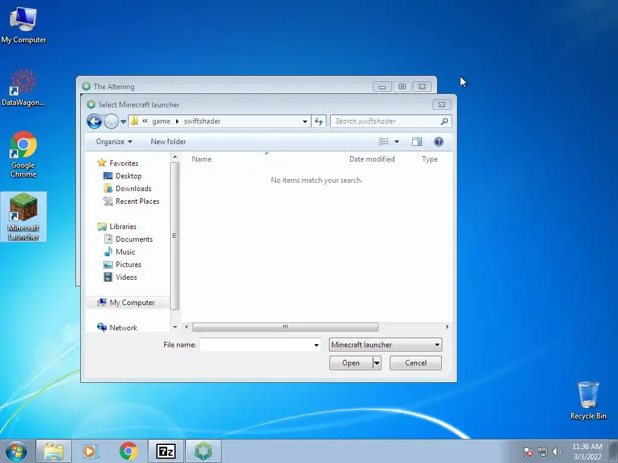
Task: Select Network in navigation pane
Action: [123, 327]
